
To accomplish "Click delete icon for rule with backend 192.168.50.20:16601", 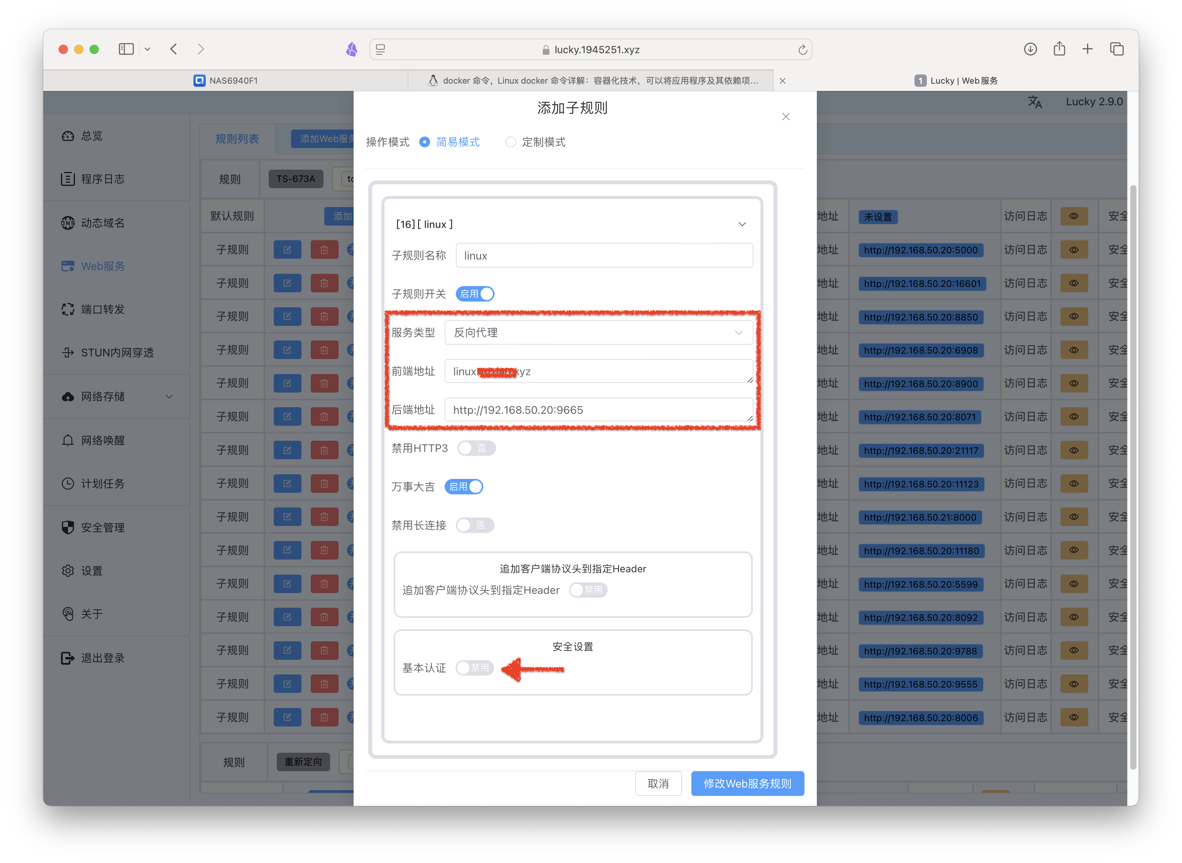I will click(324, 283).
